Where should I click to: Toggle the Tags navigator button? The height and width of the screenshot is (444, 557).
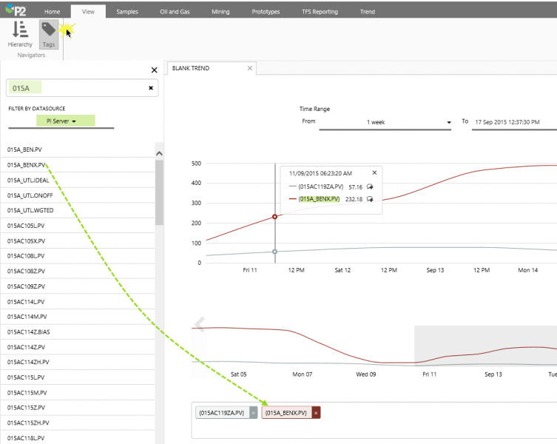coord(48,33)
